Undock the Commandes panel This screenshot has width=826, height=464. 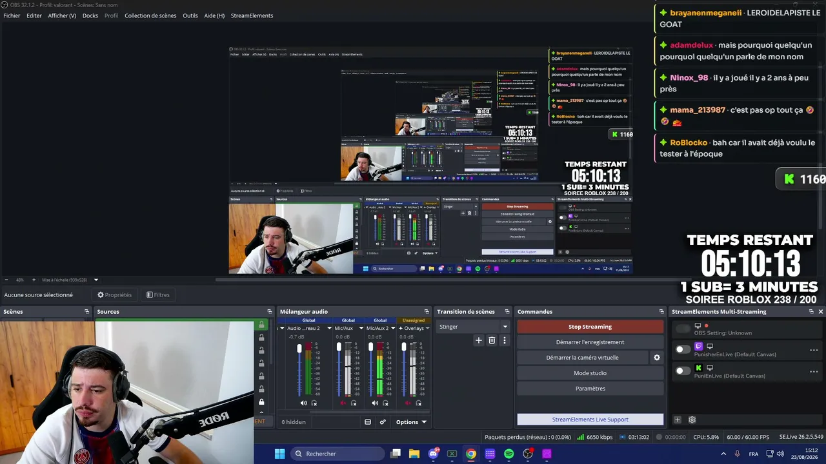661,311
